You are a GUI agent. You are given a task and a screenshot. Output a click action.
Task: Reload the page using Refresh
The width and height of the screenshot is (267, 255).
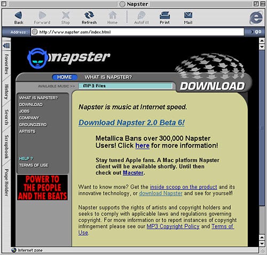click(89, 18)
